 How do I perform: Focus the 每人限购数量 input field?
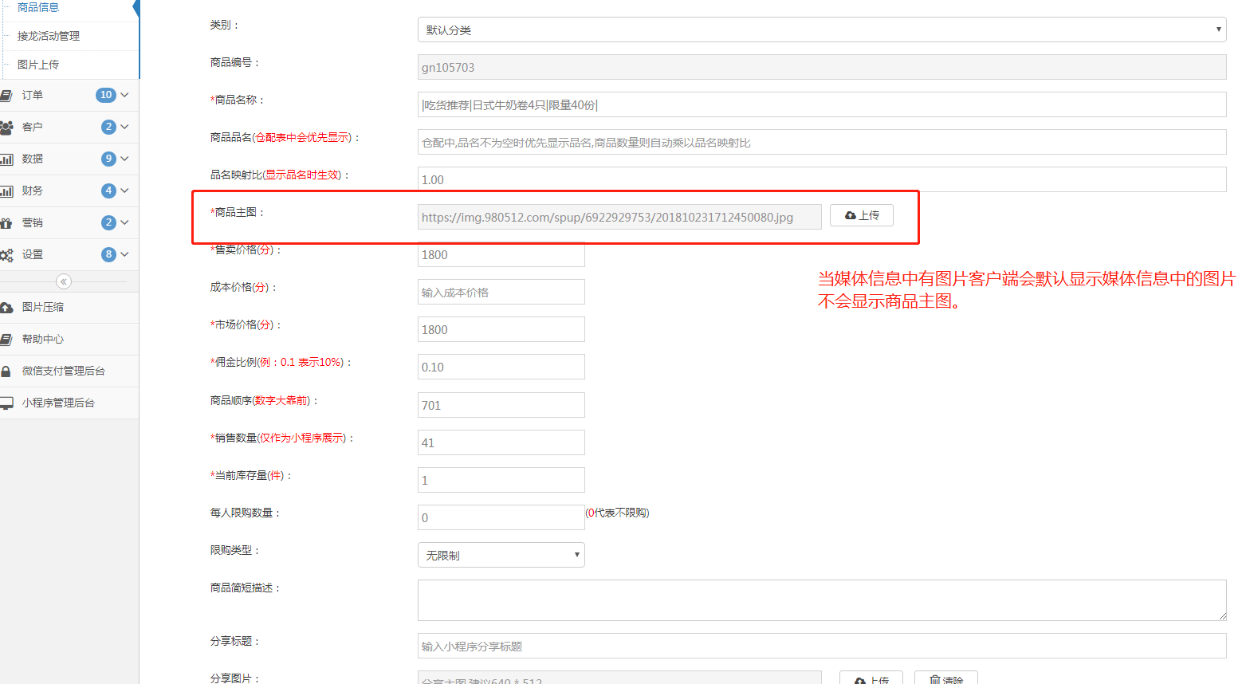click(x=501, y=517)
